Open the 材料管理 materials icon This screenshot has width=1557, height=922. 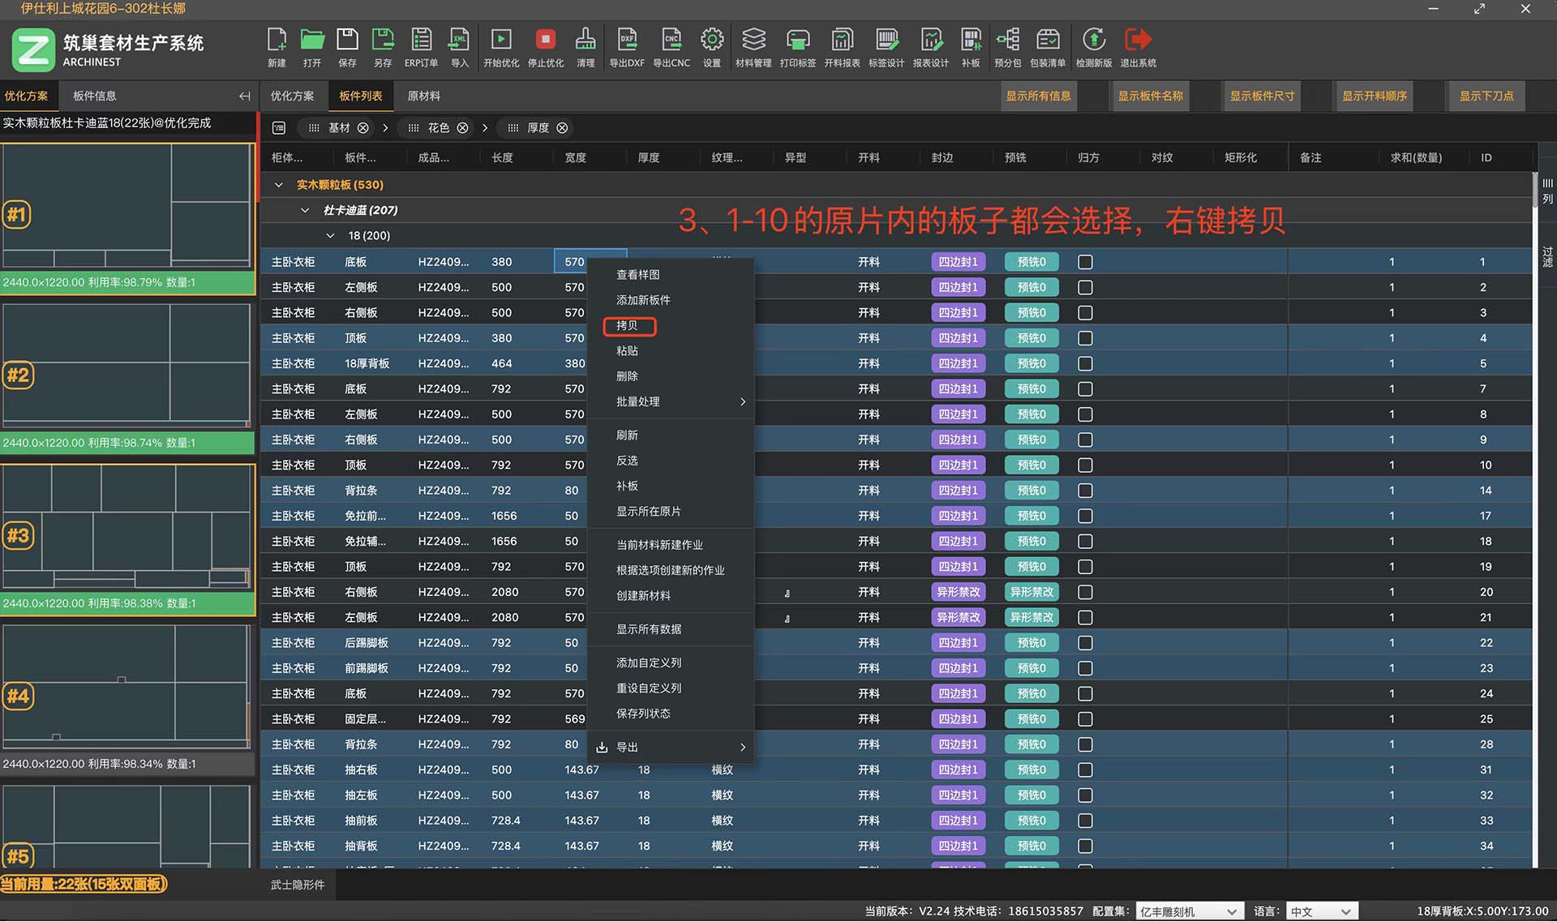(753, 41)
